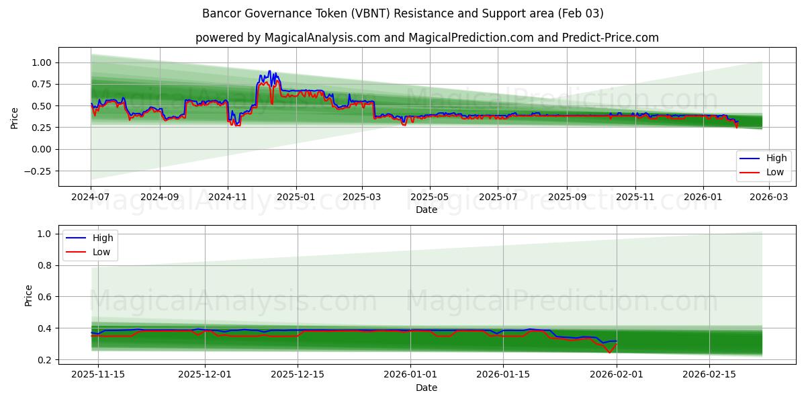
Task: Click the 2025-01 axis date label
Action: pyautogui.click(x=296, y=195)
